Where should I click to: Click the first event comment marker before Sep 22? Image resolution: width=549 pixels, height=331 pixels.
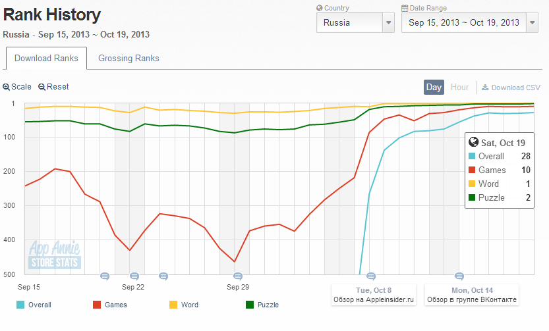tap(105, 276)
